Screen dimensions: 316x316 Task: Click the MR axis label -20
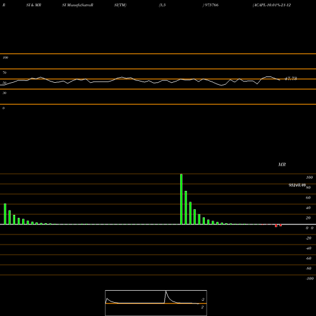point(308,238)
